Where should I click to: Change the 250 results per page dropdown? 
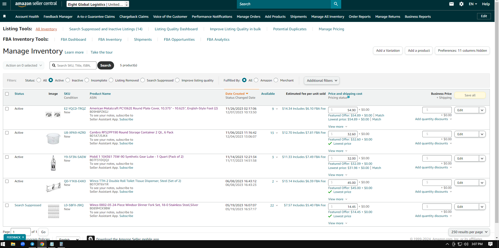(469, 232)
